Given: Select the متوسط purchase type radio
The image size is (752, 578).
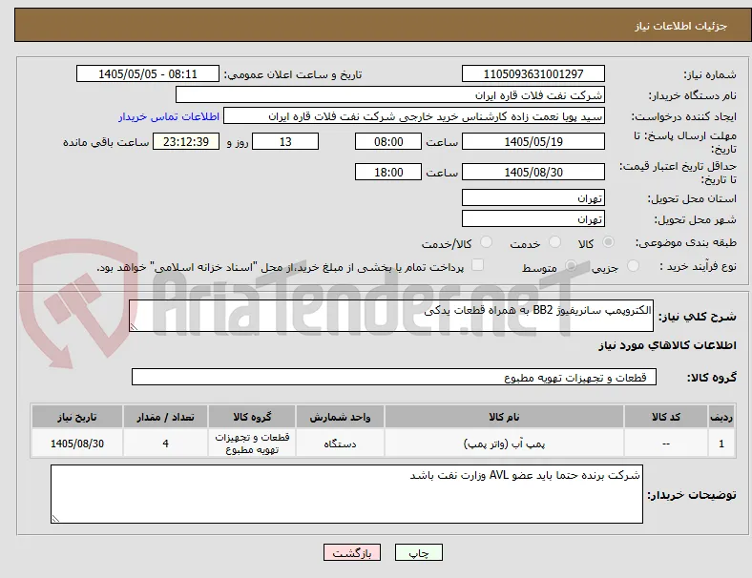Looking at the screenshot, I should point(571,266).
